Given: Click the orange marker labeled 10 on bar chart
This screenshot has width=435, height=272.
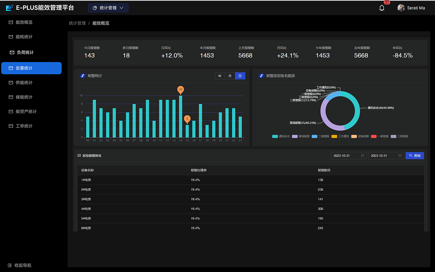Looking at the screenshot, I should coord(180,90).
